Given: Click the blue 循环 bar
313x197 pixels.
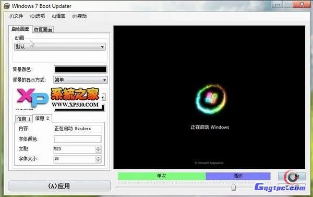Looking at the screenshot, I should 238,176.
